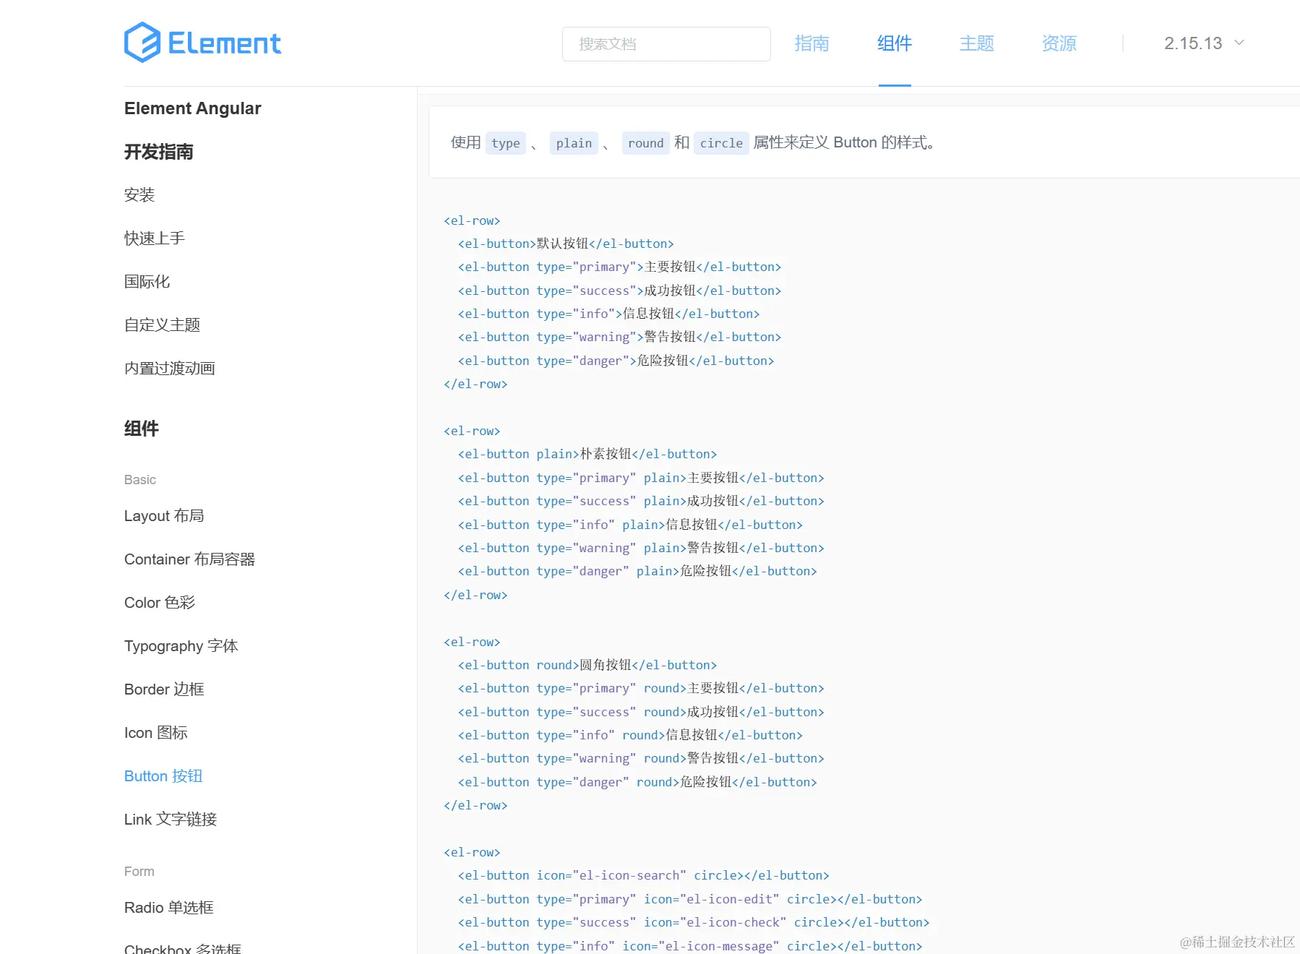Open the 主题 nav tab
This screenshot has height=954, width=1300.
tap(977, 43)
